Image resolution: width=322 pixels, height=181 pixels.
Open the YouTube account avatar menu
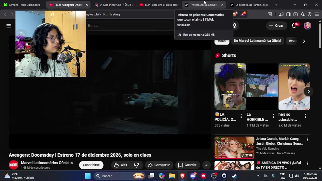coord(307,26)
